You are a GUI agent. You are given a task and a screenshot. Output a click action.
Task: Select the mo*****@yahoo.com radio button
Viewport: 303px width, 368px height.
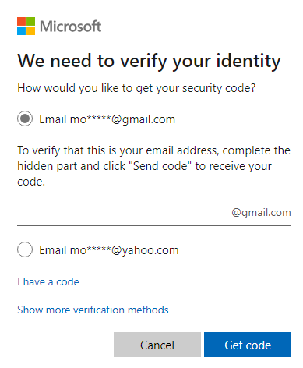25,249
